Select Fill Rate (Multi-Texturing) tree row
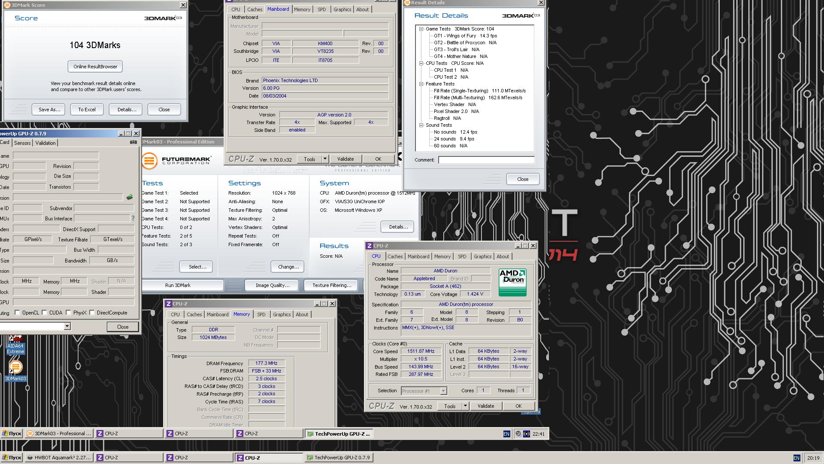Screen dimensions: 824x464 [x=478, y=98]
